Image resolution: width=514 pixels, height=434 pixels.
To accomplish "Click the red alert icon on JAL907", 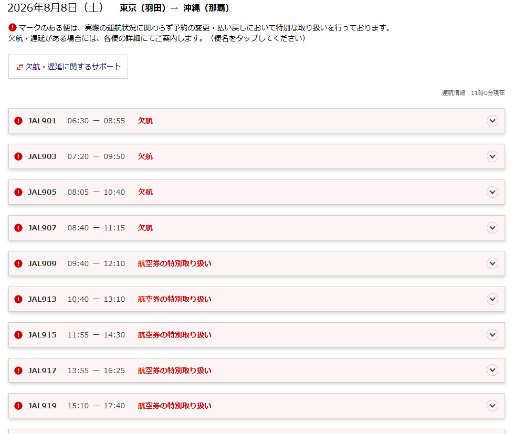I will click(x=18, y=228).
